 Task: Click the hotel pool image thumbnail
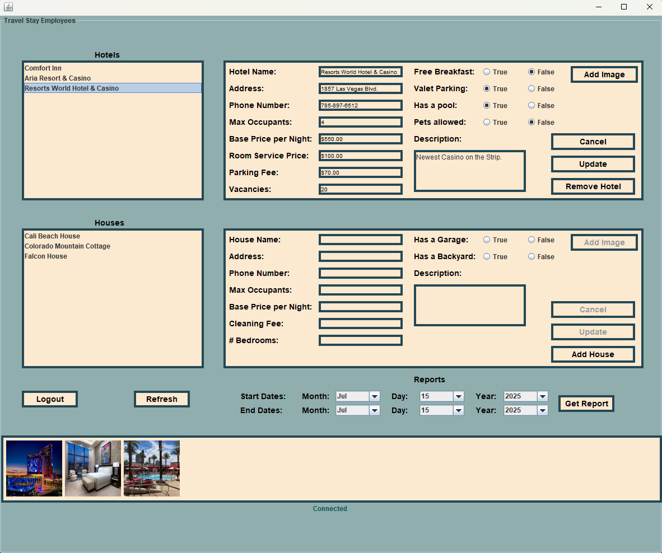152,468
